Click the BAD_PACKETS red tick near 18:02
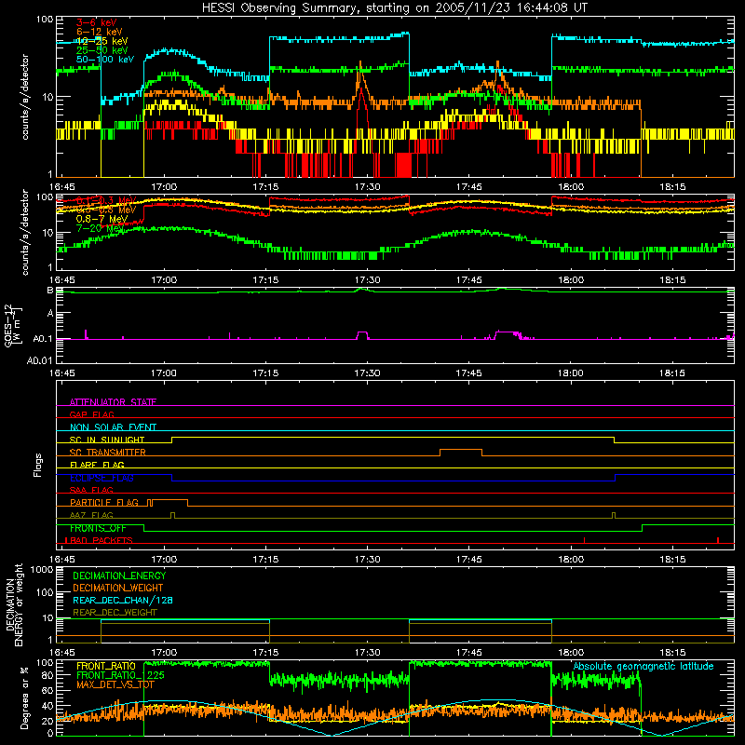Viewport: 745px width, 745px height. [584, 540]
